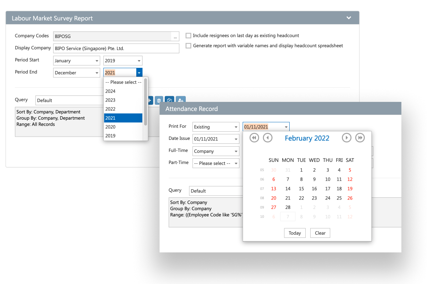Click the Display Company text field

pyautogui.click(x=116, y=49)
